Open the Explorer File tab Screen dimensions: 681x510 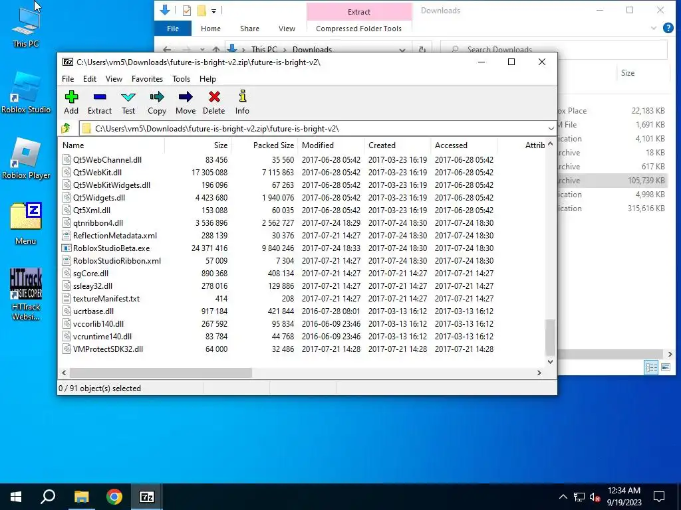pos(173,29)
